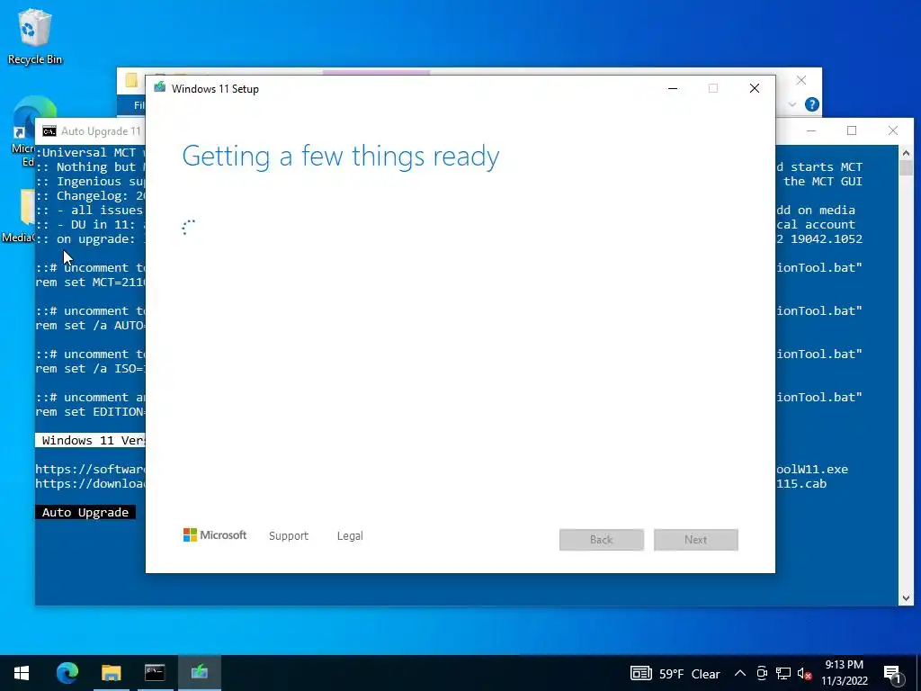Open File Explorer from the taskbar
The image size is (921, 691).
click(111, 673)
